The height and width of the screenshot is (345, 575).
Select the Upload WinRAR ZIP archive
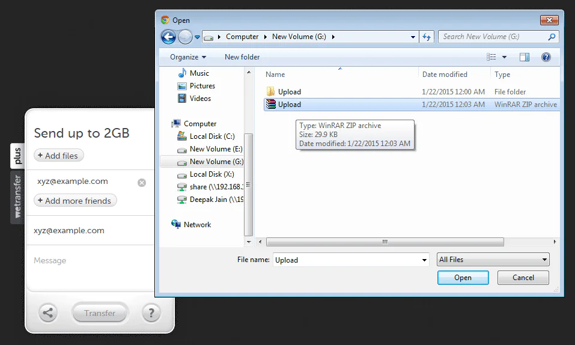412,105
